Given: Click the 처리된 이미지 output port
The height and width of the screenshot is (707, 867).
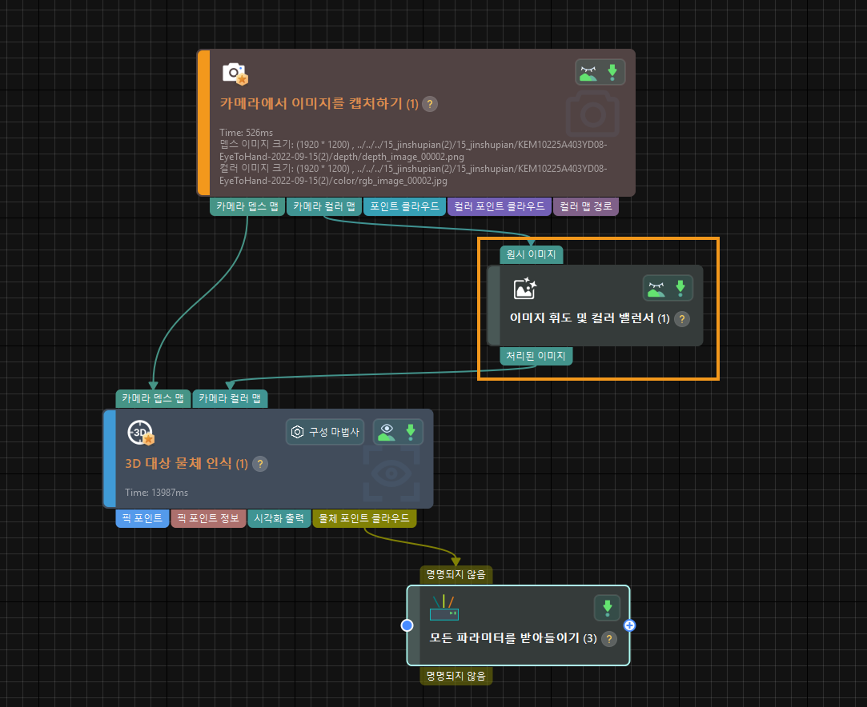Looking at the screenshot, I should [x=536, y=356].
